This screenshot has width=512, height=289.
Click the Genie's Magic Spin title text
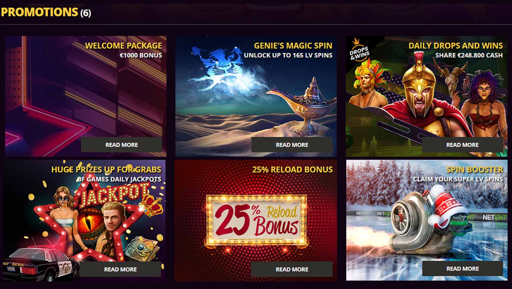[293, 46]
